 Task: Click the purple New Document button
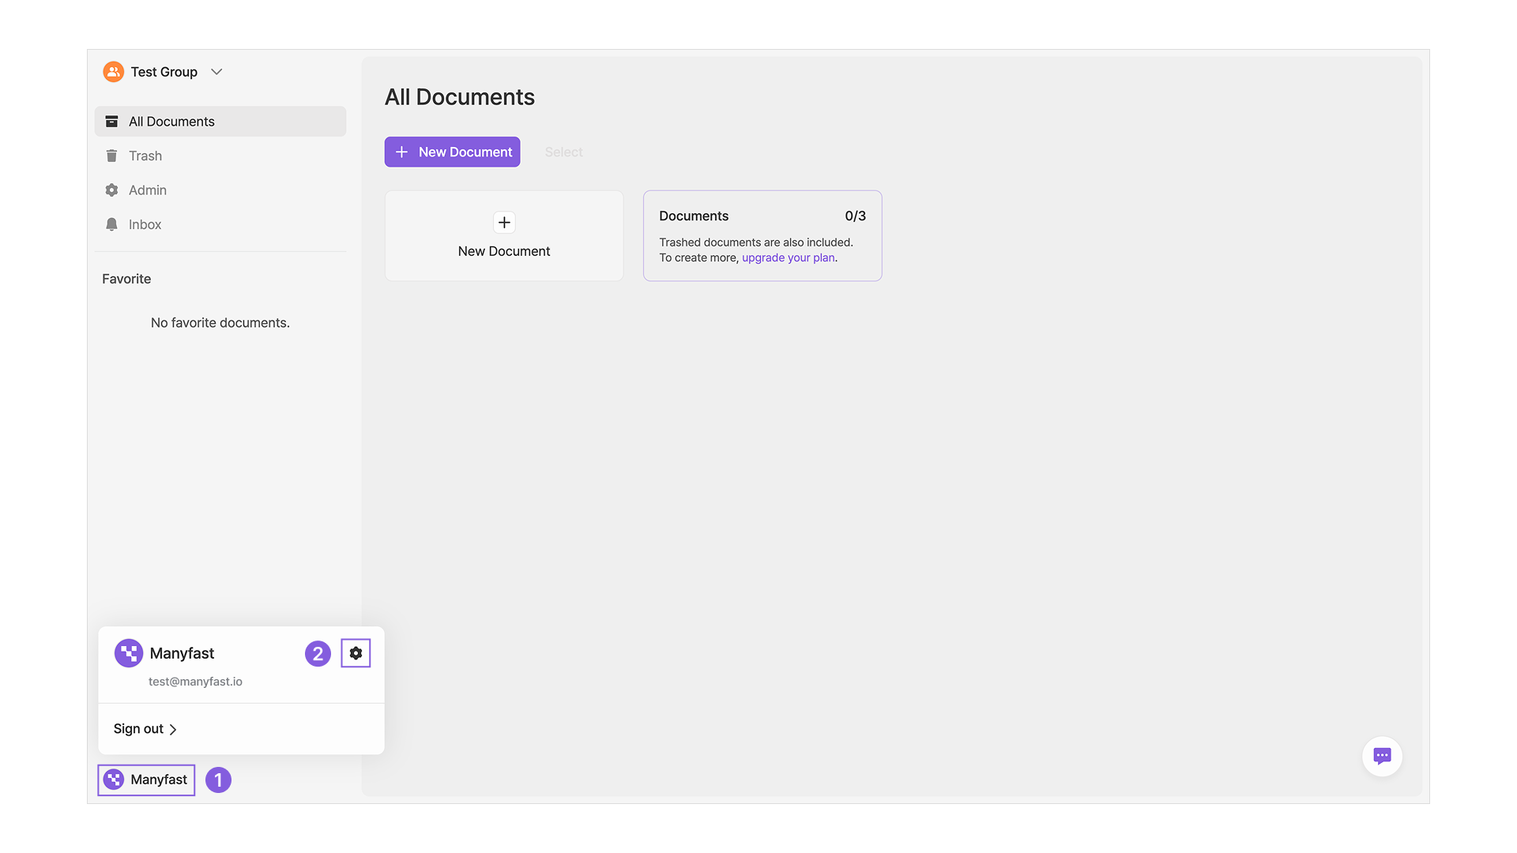[452, 152]
